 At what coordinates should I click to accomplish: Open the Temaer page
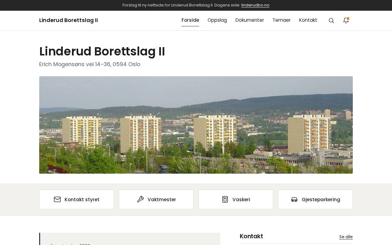coord(281,20)
